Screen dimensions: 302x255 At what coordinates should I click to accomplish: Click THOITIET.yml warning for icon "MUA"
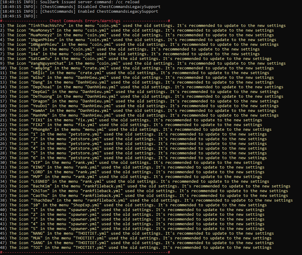[x=136, y=238]
